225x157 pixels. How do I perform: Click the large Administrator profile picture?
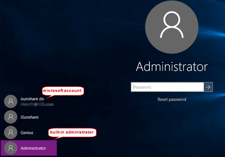pyautogui.click(x=172, y=27)
